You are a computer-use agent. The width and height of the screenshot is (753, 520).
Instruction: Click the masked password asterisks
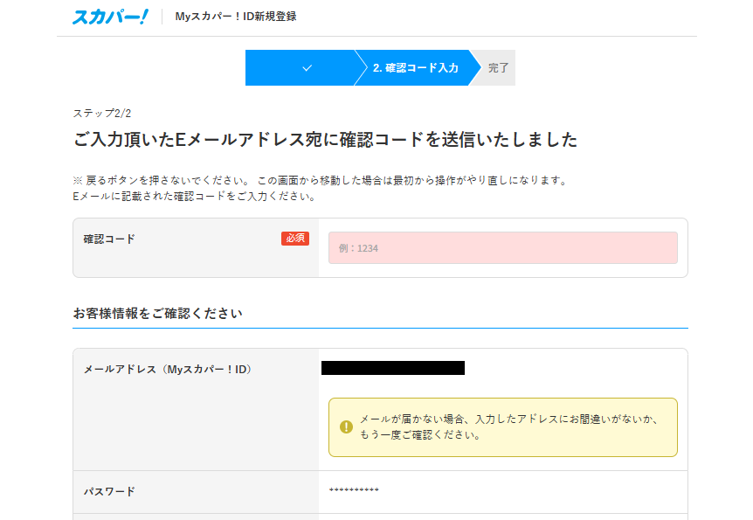click(x=354, y=490)
